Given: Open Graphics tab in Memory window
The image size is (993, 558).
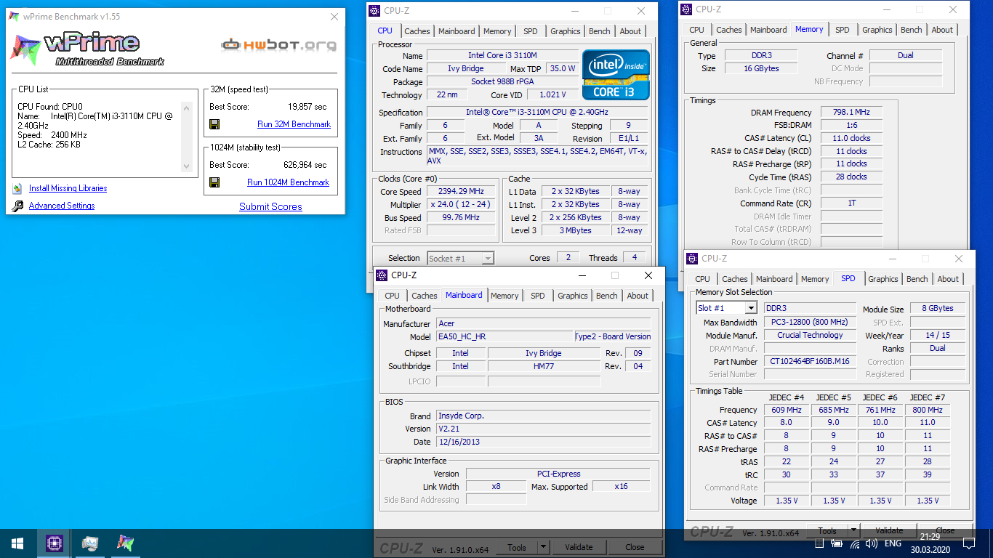Looking at the screenshot, I should pos(877,30).
